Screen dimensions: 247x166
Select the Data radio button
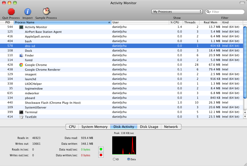point(128,159)
